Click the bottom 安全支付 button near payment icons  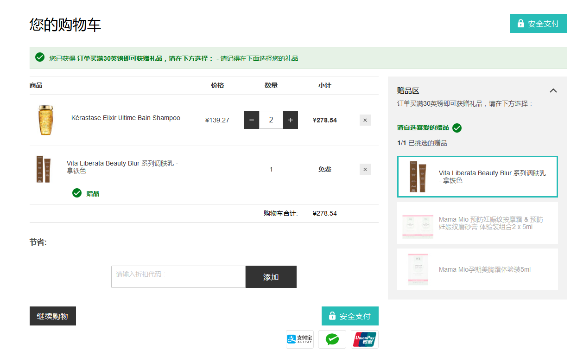click(x=350, y=316)
